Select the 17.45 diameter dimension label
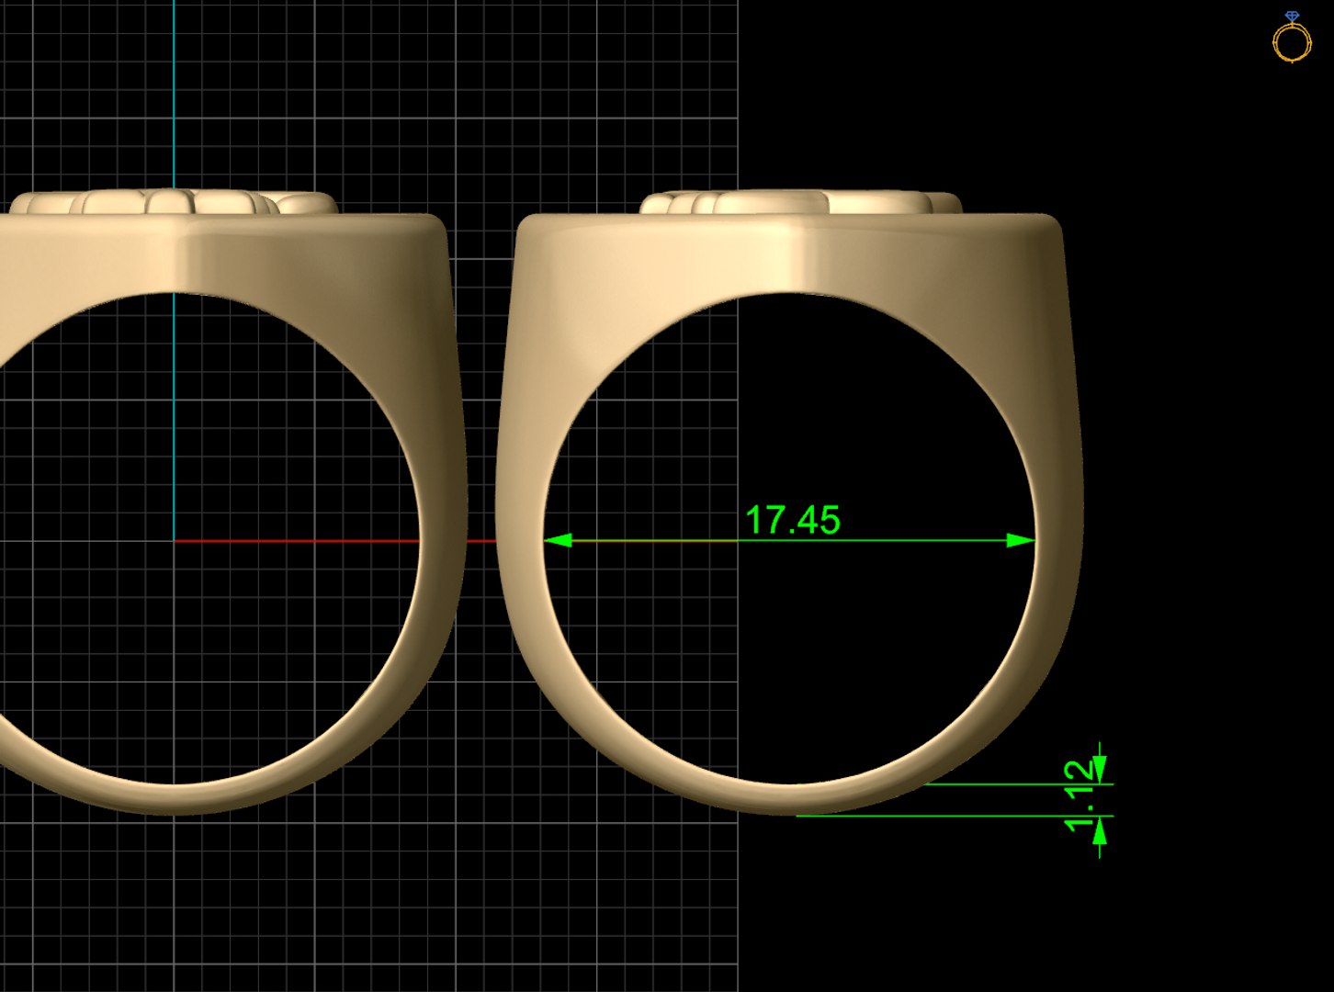This screenshot has height=992, width=1334. pos(793,520)
